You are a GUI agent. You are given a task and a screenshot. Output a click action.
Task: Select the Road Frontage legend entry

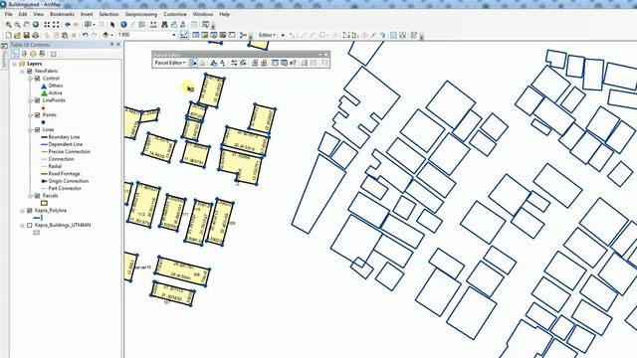(64, 174)
